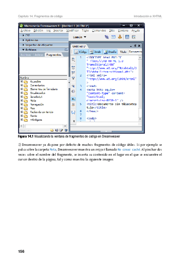The height and width of the screenshot is (268, 189).
Task: Open the Archivo menu
Action: coord(26,30)
